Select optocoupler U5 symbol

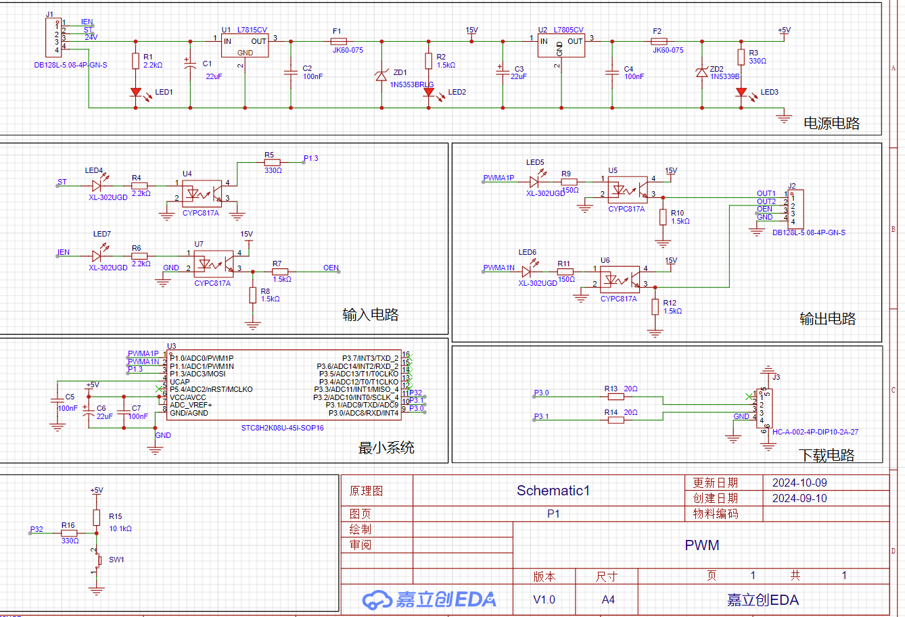pyautogui.click(x=628, y=189)
